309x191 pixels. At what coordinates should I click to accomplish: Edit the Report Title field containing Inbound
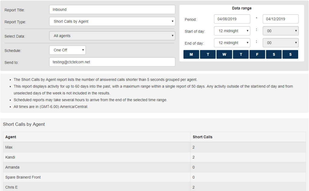[112, 9]
